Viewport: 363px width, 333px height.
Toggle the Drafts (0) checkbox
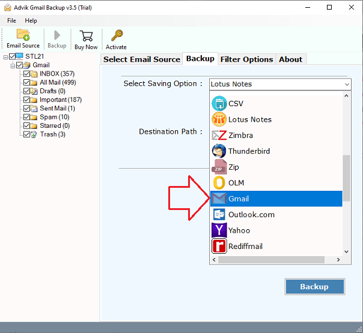tap(26, 91)
